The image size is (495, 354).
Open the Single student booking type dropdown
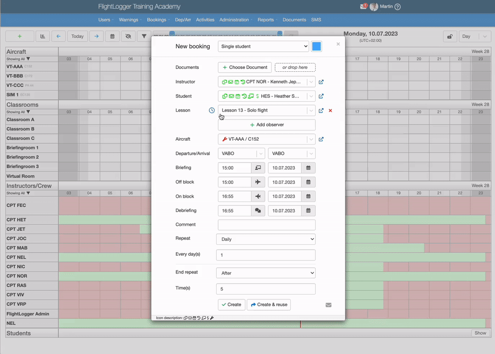tap(263, 46)
